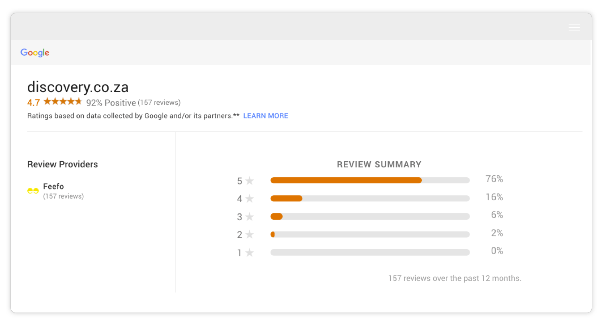Screen dimensions: 603x329
Task: Click the 4-star rating progress bar
Action: (370, 198)
